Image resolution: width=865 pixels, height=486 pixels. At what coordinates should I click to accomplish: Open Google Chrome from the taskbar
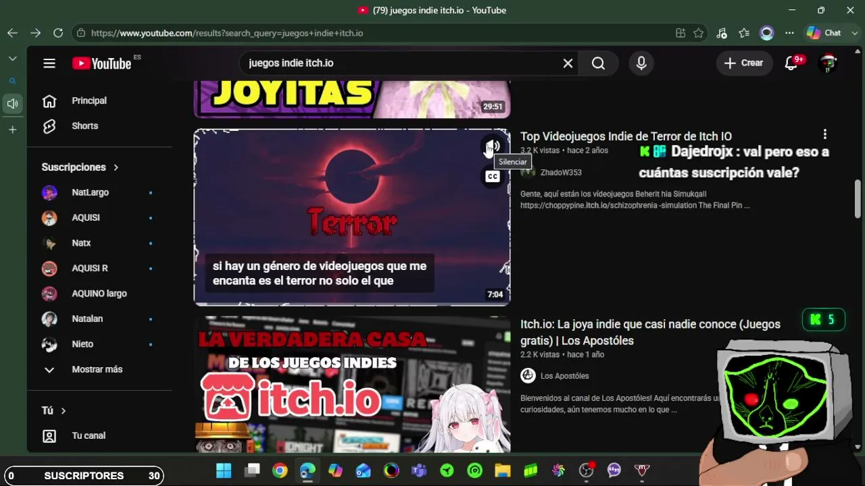(x=280, y=470)
